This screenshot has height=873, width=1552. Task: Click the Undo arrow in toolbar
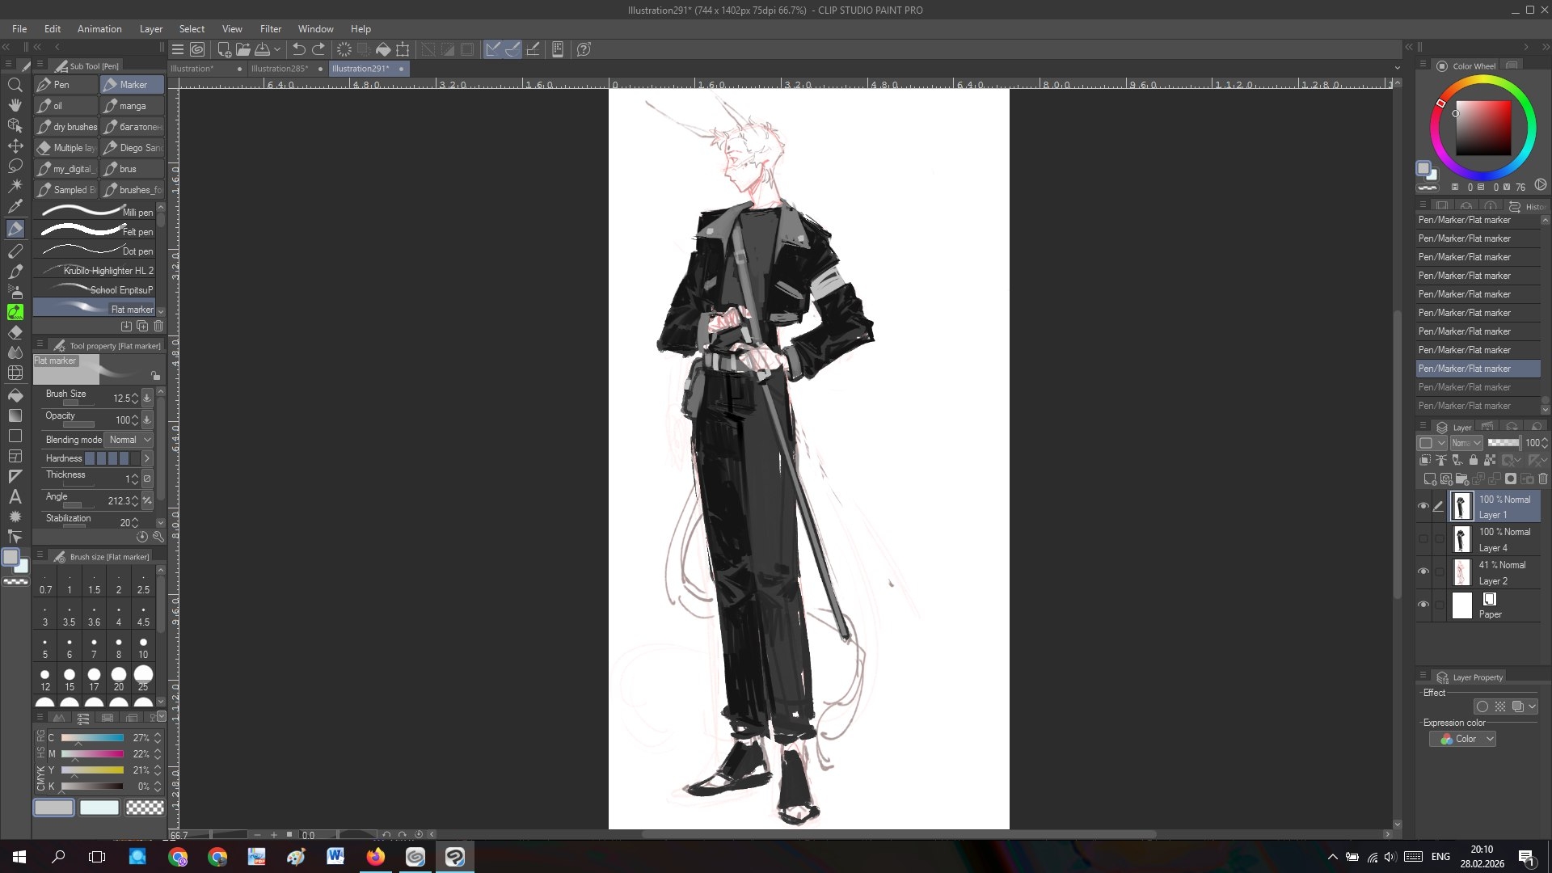(298, 49)
